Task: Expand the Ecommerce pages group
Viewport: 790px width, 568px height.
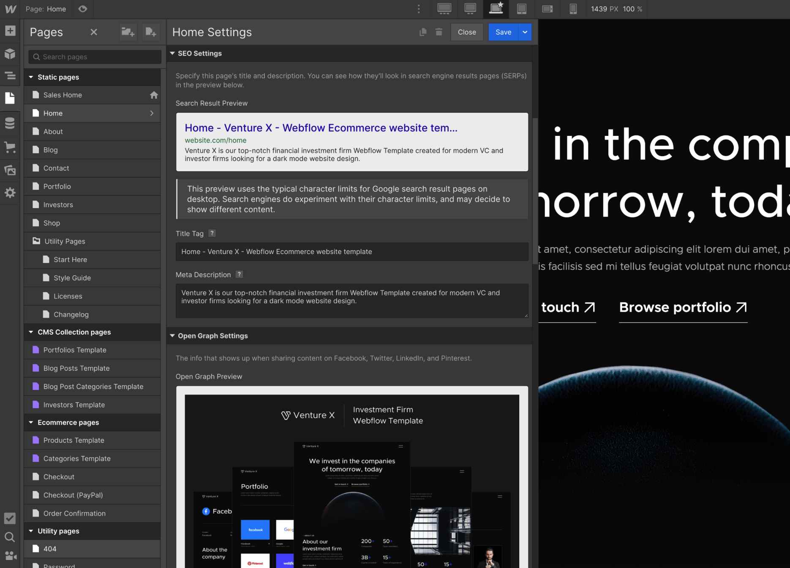Action: pyautogui.click(x=30, y=422)
